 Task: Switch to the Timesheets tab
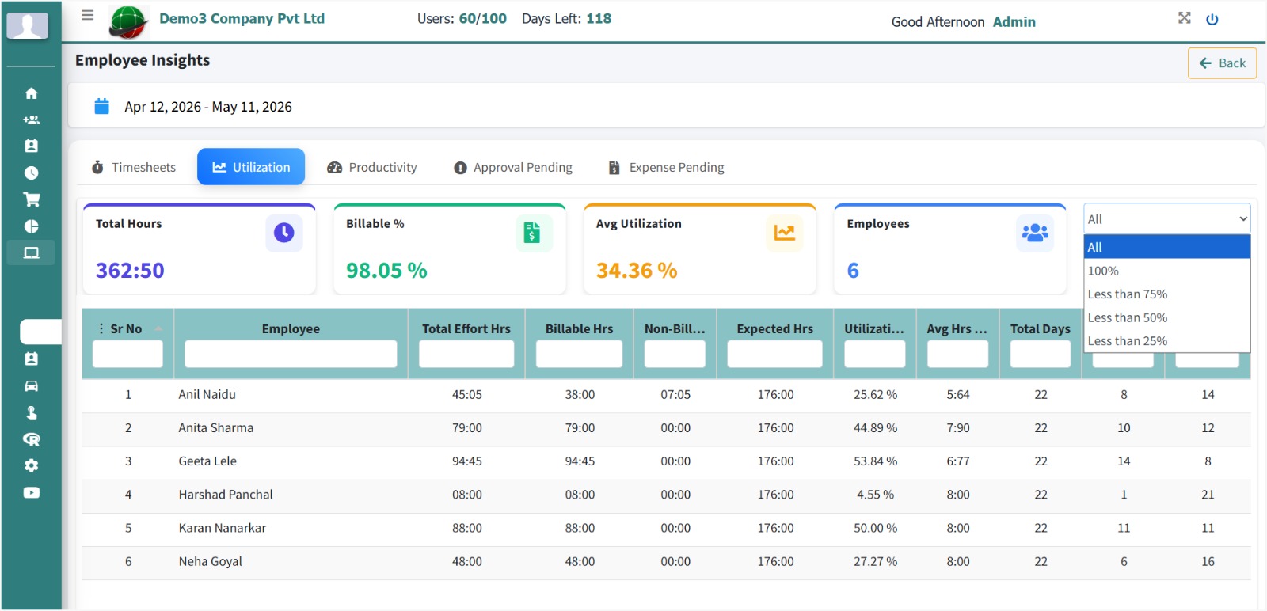coord(133,167)
